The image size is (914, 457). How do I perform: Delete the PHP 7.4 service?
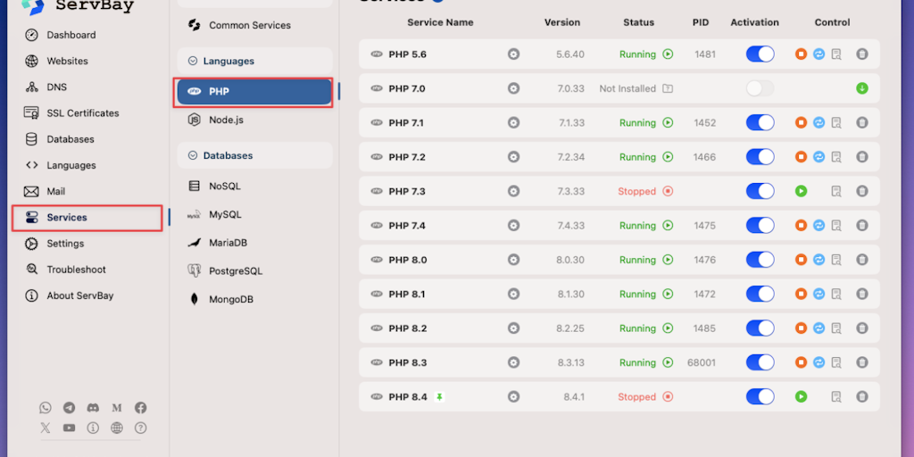(x=862, y=226)
